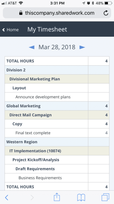This screenshot has height=204, width=114.
Task: Tap the Mar 28, 2018 date heading
Action: pyautogui.click(x=57, y=47)
